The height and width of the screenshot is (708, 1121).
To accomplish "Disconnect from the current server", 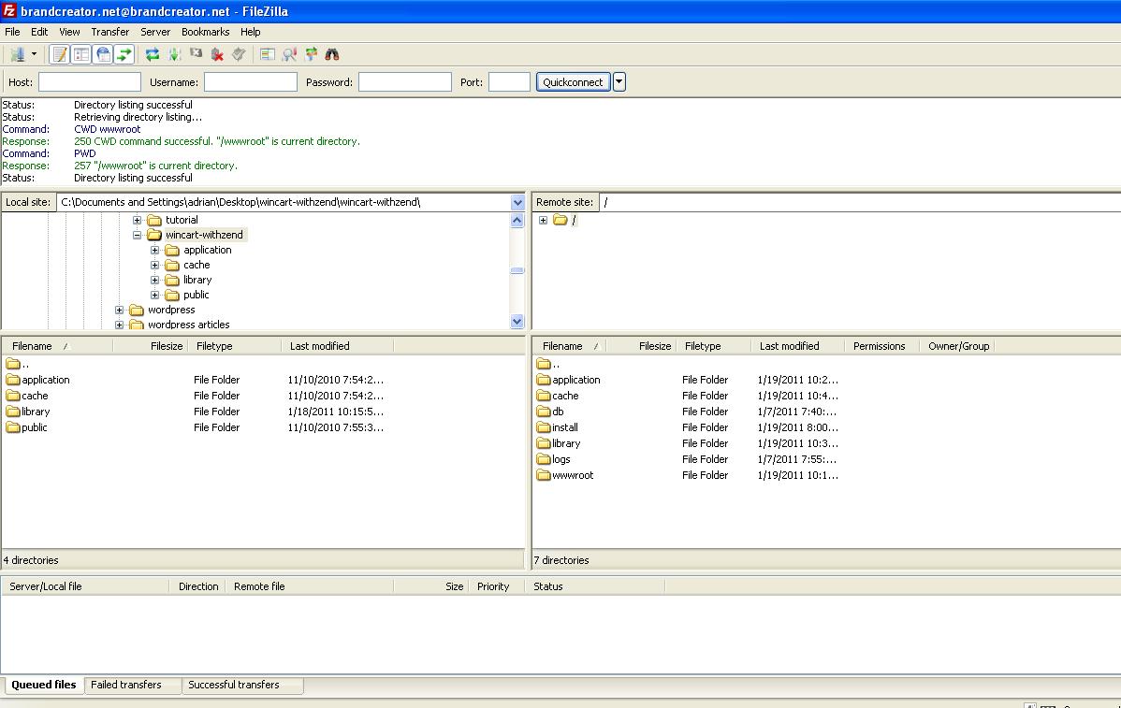I will [x=217, y=54].
